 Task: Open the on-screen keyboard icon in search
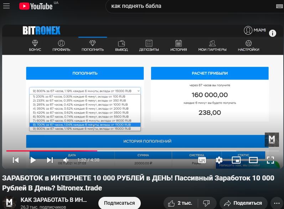click(279, 6)
